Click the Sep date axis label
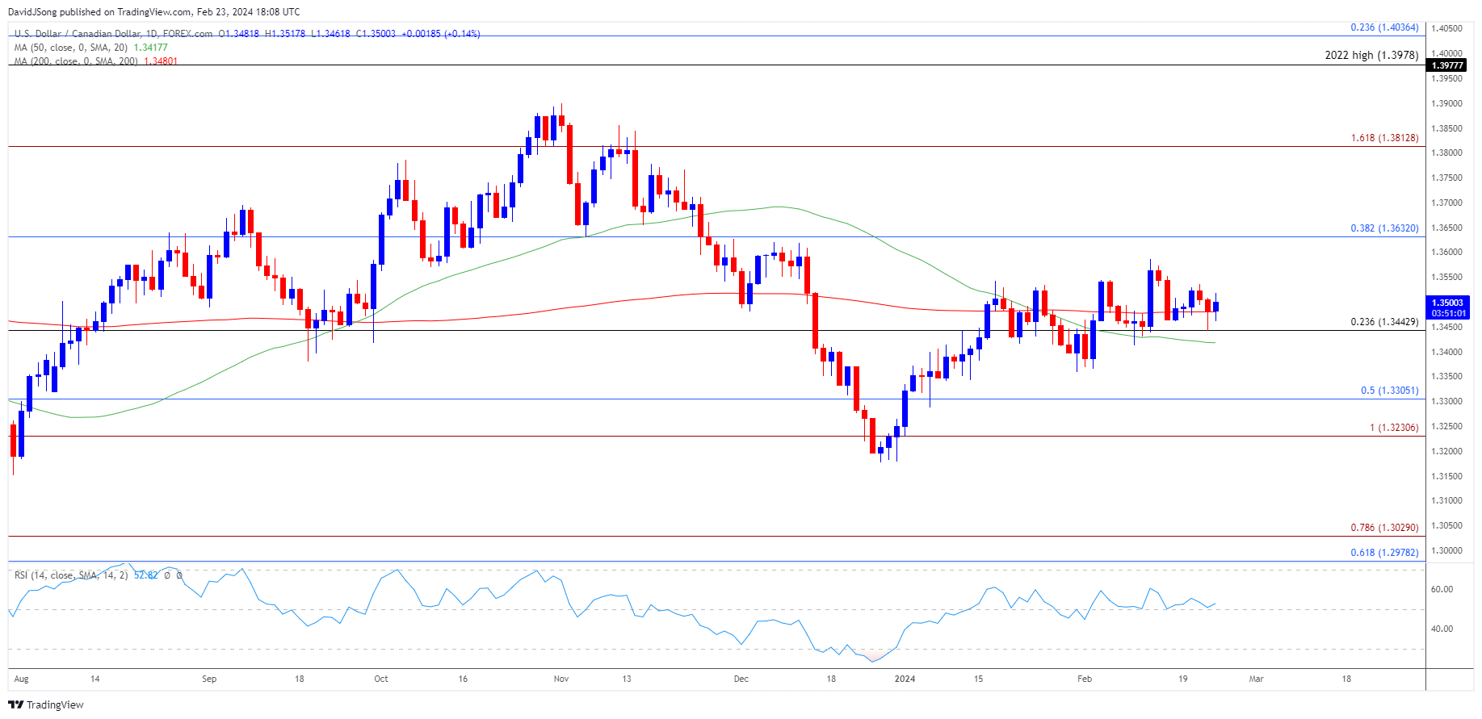The image size is (1482, 719). tap(209, 679)
